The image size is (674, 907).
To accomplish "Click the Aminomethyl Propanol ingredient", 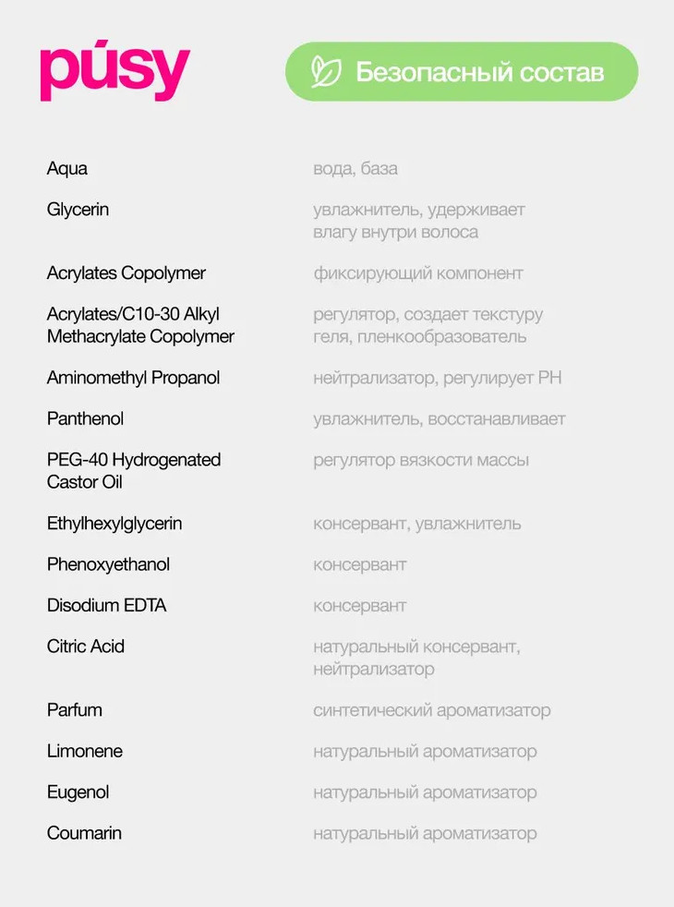I will [133, 378].
